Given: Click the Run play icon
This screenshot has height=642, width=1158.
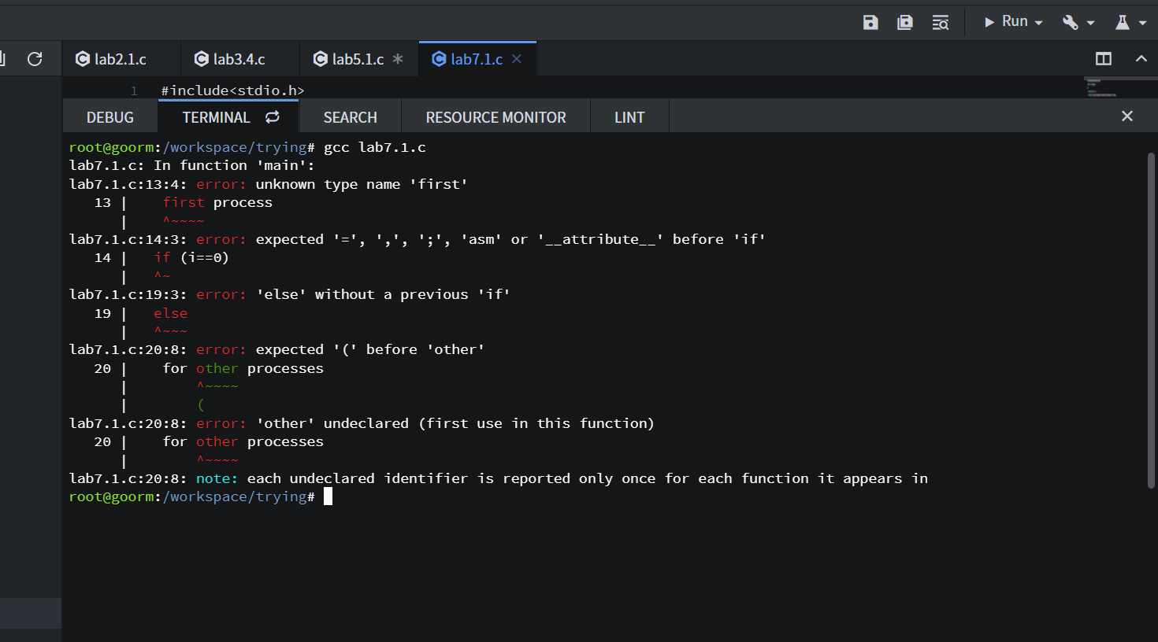Looking at the screenshot, I should pos(989,21).
